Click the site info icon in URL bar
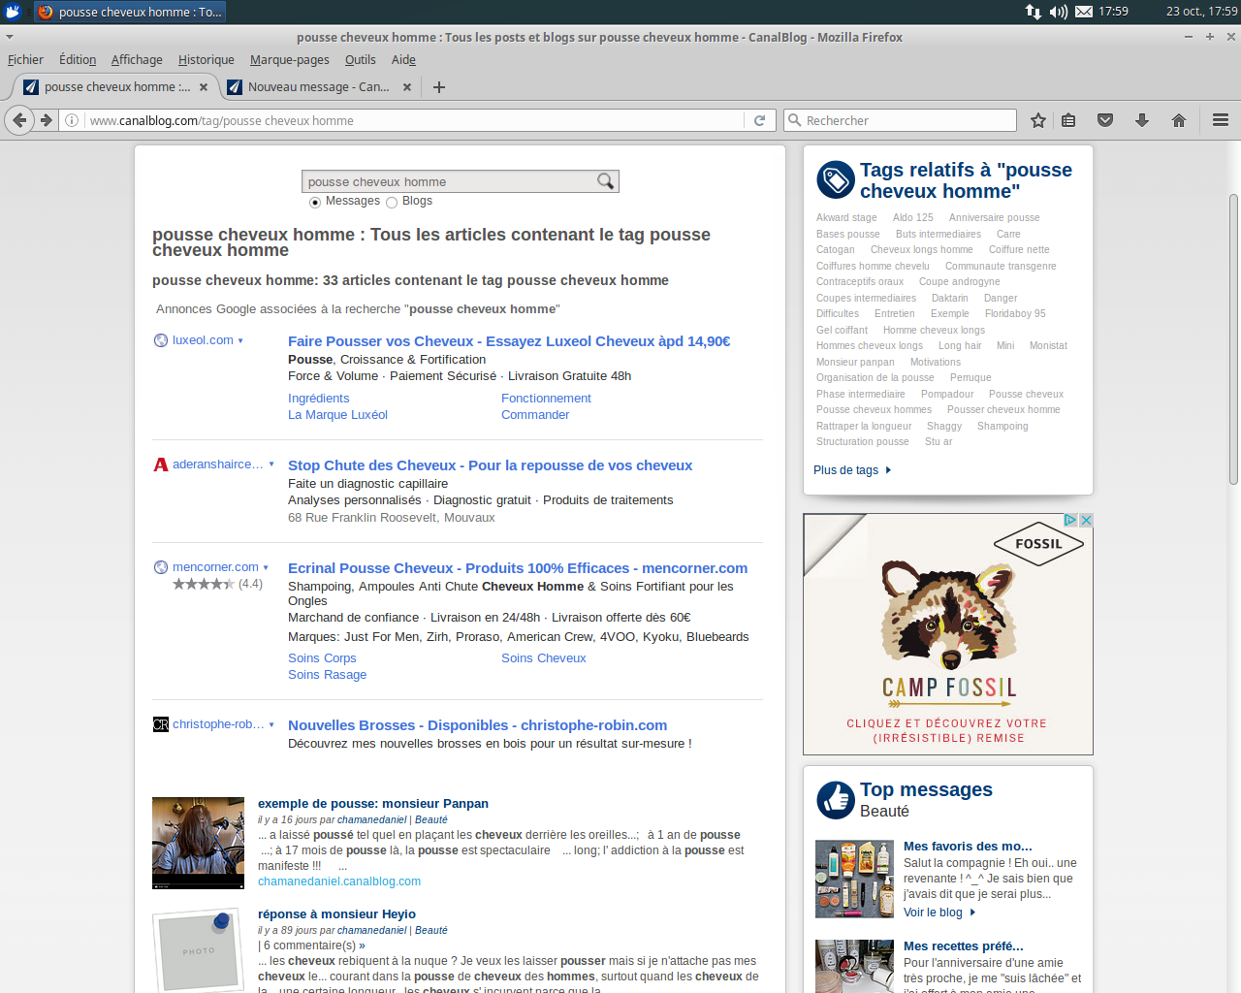 click(71, 120)
